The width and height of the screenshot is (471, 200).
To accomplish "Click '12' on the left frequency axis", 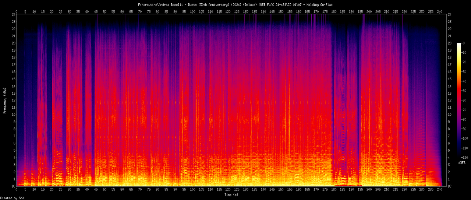I will click(x=13, y=101).
